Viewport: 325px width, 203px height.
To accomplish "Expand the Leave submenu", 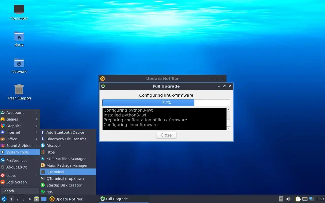I will click(x=20, y=175).
